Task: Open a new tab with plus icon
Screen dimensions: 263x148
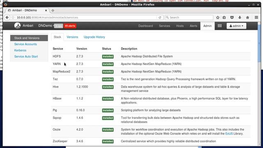Action: click(x=53, y=10)
